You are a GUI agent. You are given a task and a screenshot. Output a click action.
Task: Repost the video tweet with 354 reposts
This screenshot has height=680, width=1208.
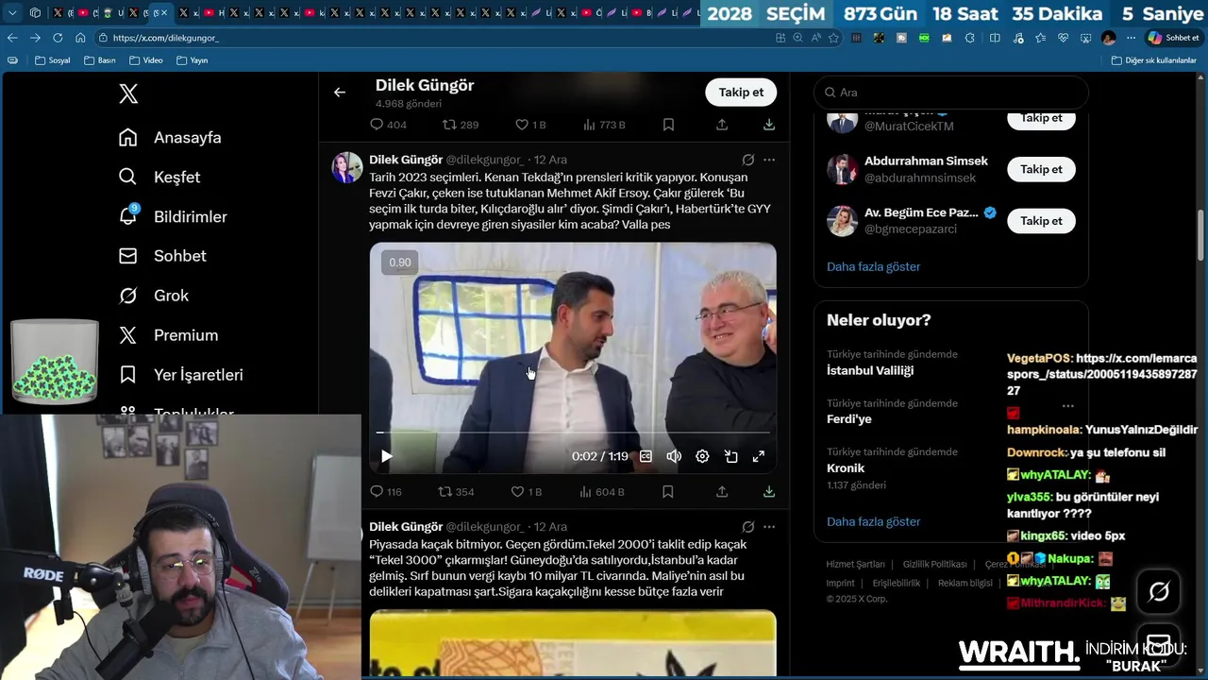click(x=445, y=492)
